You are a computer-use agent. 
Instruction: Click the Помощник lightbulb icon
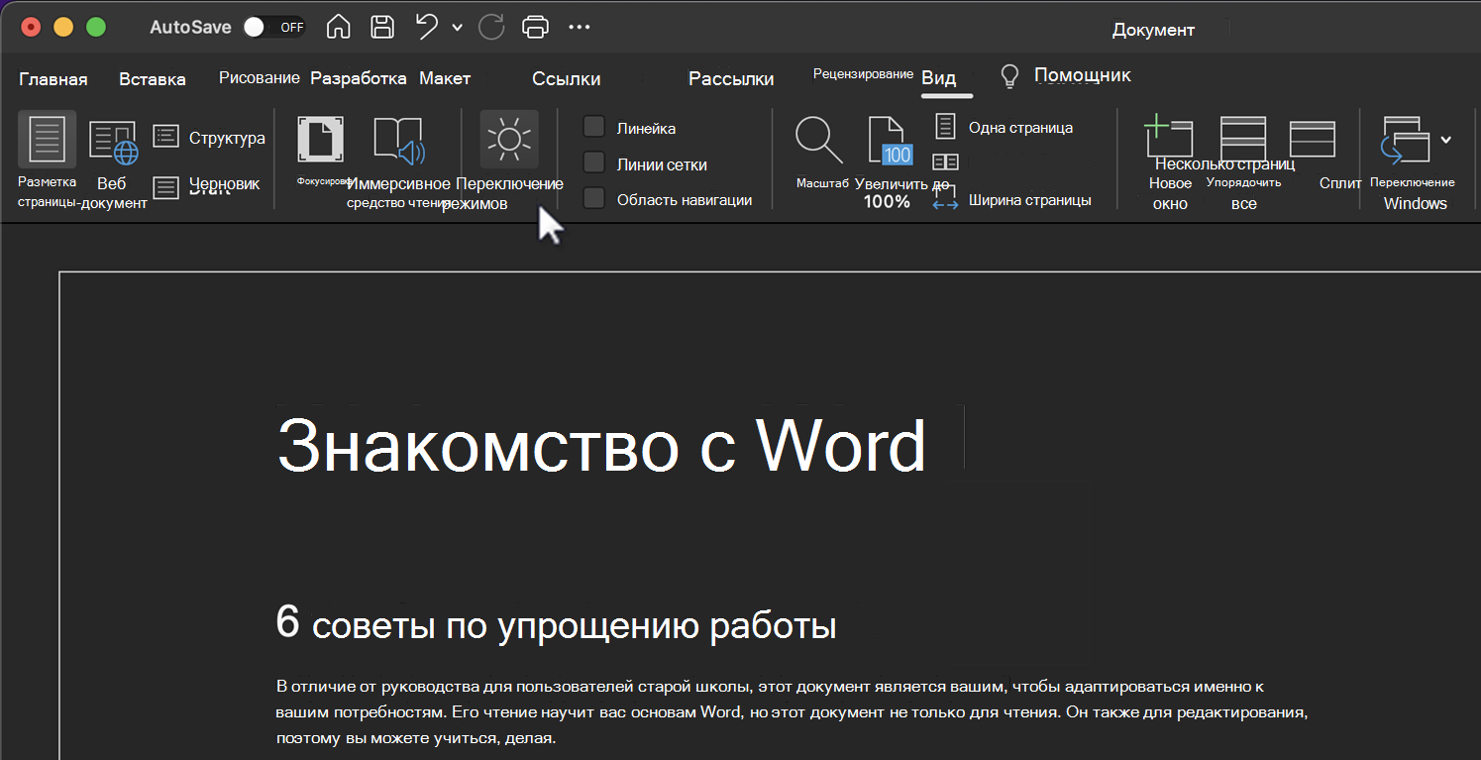[1009, 76]
